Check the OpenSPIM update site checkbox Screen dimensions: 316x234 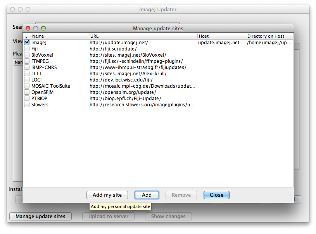click(x=27, y=92)
